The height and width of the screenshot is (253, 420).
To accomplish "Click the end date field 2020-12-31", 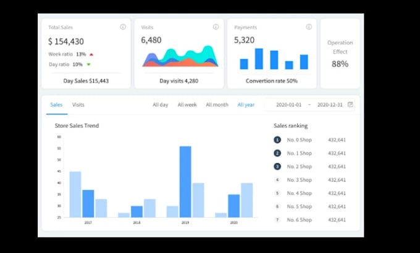I will pyautogui.click(x=330, y=105).
